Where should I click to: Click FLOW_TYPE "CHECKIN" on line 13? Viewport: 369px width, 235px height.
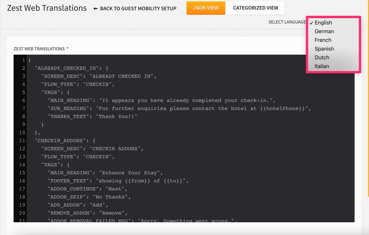coord(78,157)
